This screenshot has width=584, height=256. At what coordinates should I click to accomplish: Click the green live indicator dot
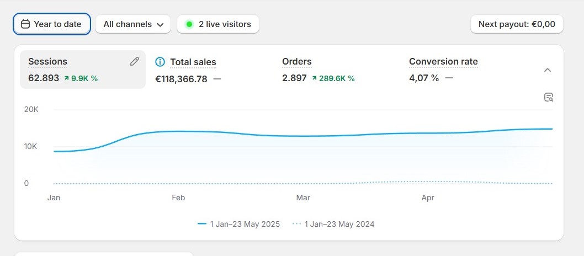189,24
